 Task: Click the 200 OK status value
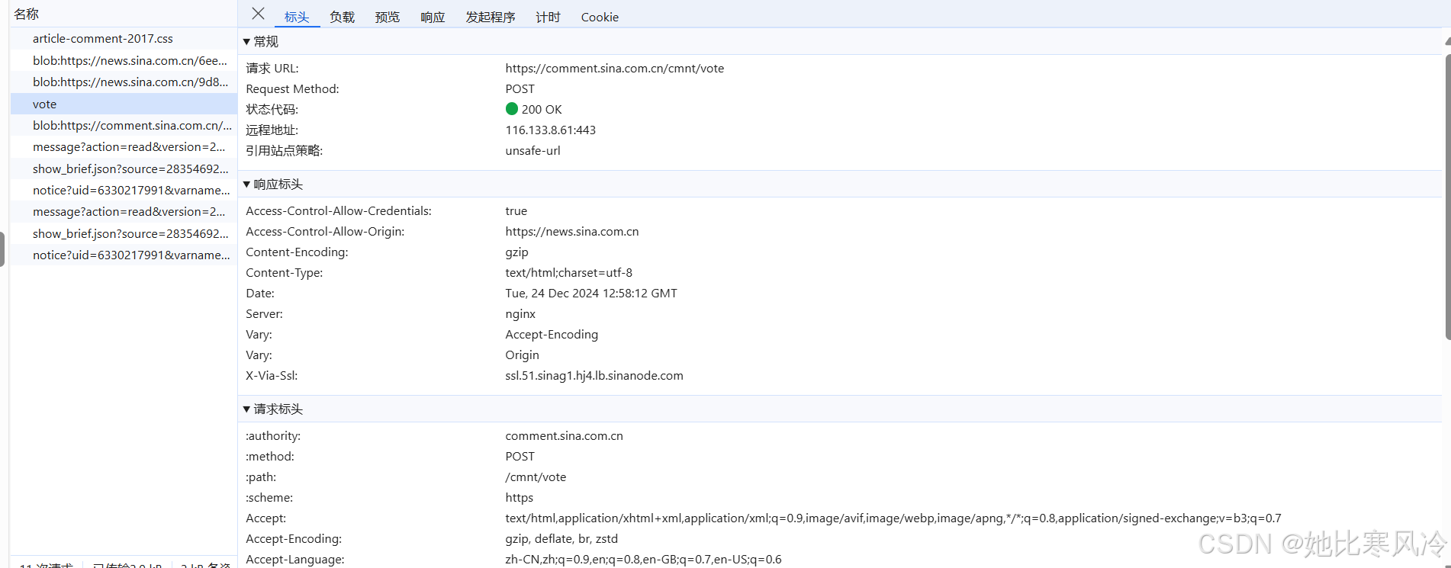(542, 109)
